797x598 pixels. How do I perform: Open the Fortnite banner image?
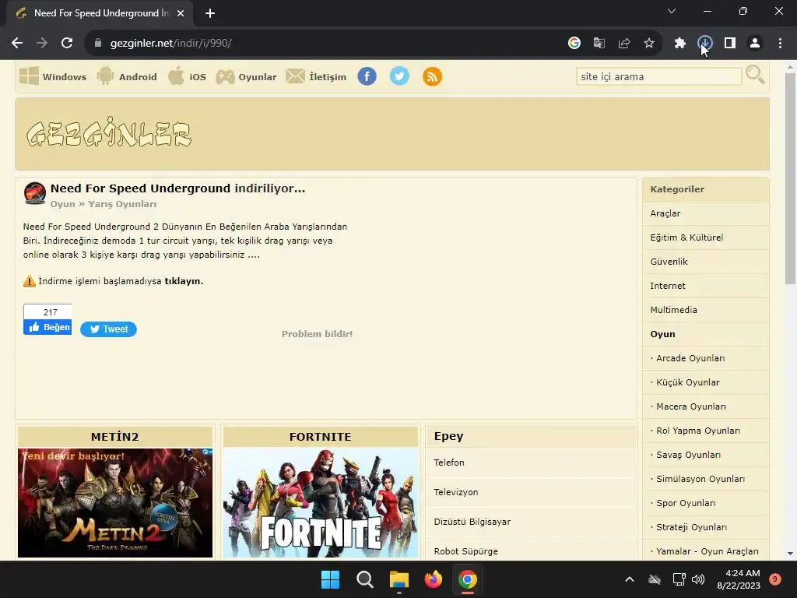[x=320, y=502]
